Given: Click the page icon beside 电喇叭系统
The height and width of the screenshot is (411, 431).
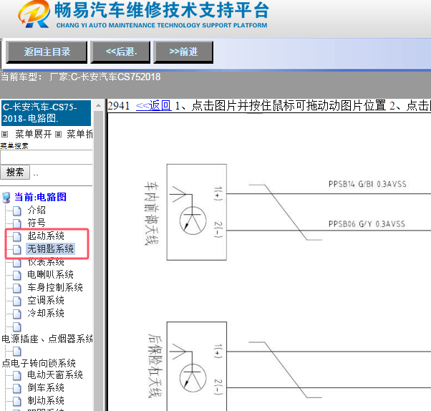Looking at the screenshot, I should coord(16,275).
